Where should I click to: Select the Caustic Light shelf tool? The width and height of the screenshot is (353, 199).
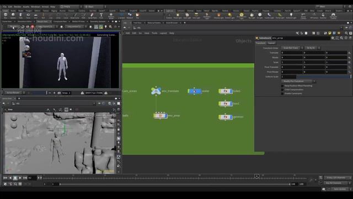pyautogui.click(x=269, y=15)
